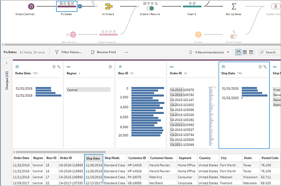This screenshot has height=186, width=281.
Task: Select the All Orders union step icon
Action: (x=108, y=7)
